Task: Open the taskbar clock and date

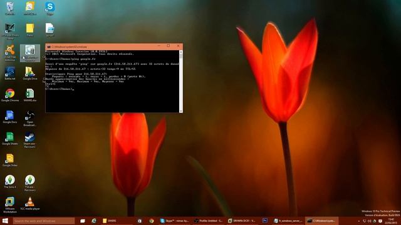Action: pos(391,221)
